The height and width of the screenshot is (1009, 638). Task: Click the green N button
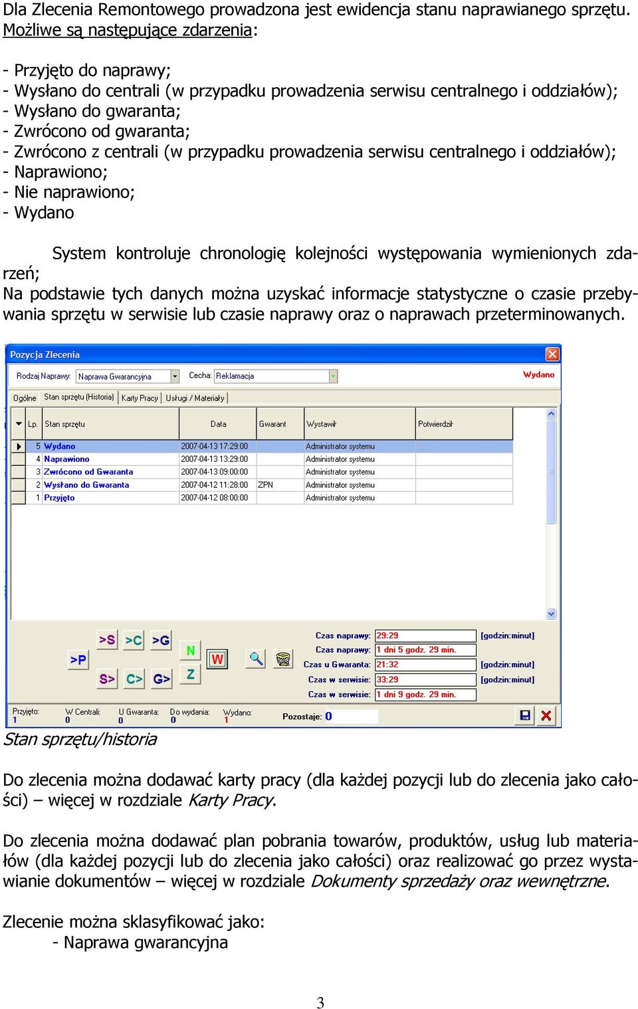point(190,650)
